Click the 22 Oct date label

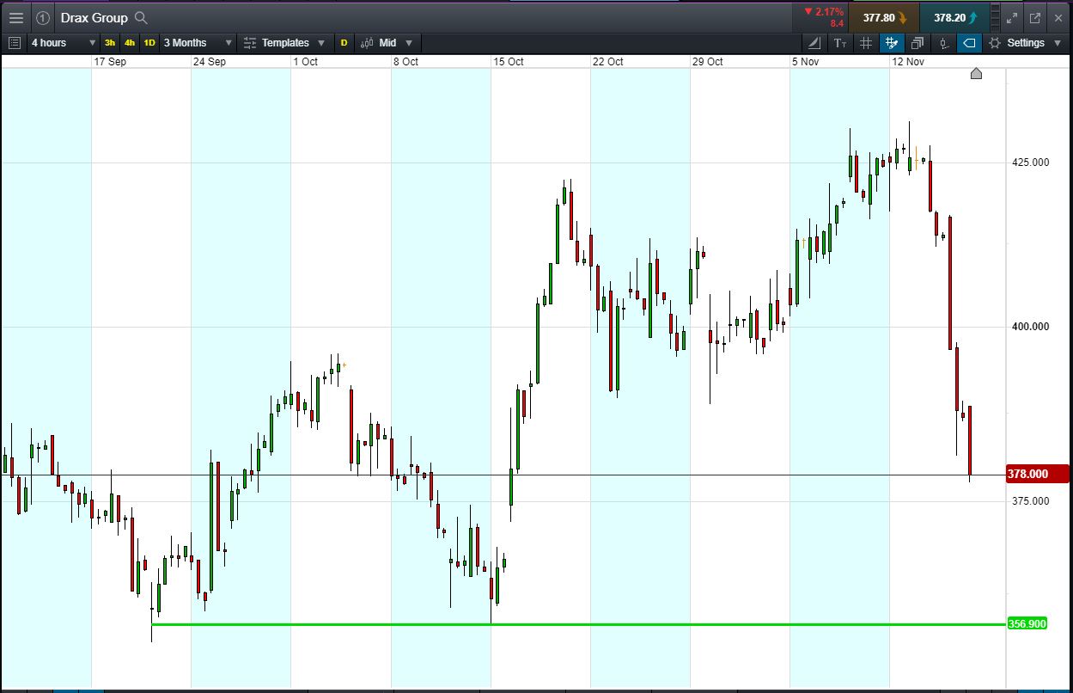point(608,61)
